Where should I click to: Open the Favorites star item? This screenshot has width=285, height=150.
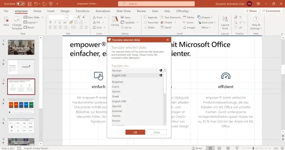coord(151,22)
